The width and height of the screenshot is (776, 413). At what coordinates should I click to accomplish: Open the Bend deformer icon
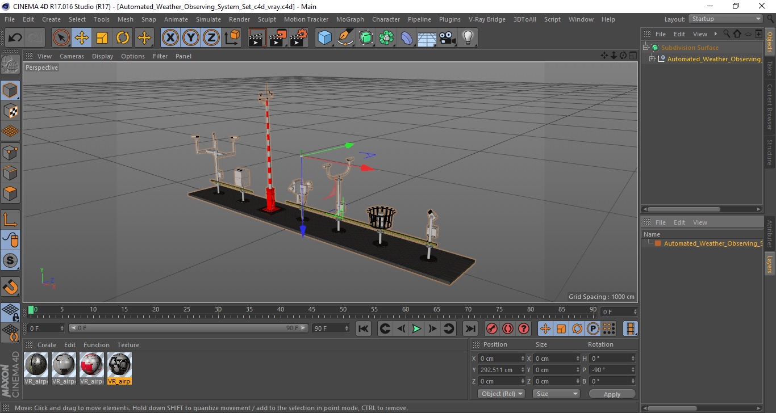click(407, 38)
